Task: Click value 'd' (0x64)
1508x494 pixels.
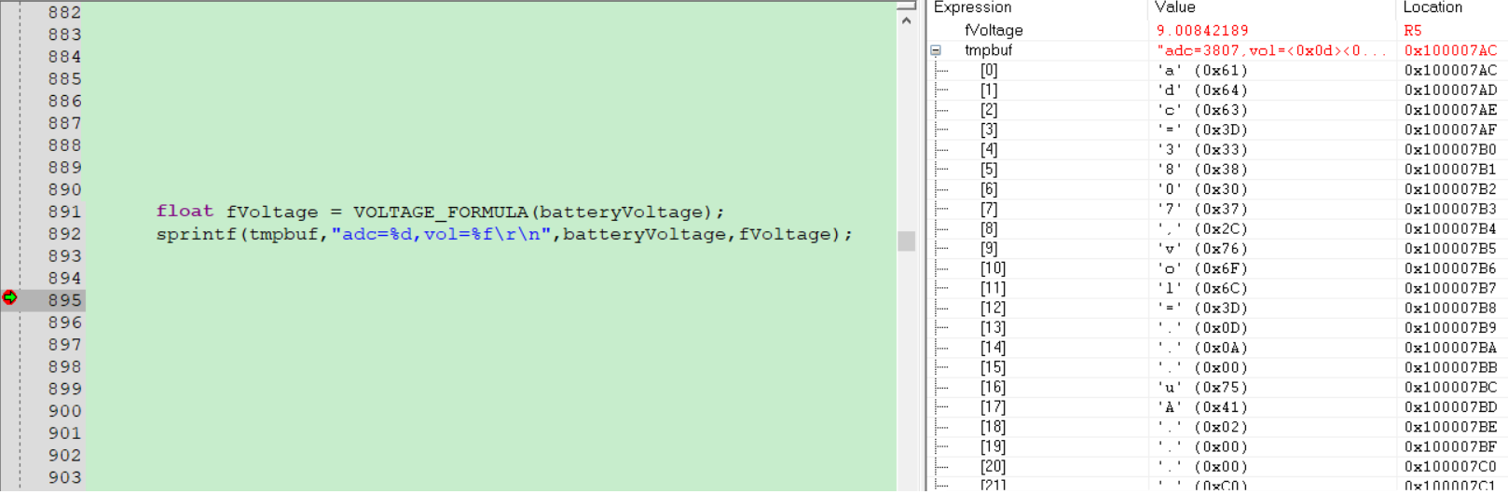Action: (x=1202, y=89)
